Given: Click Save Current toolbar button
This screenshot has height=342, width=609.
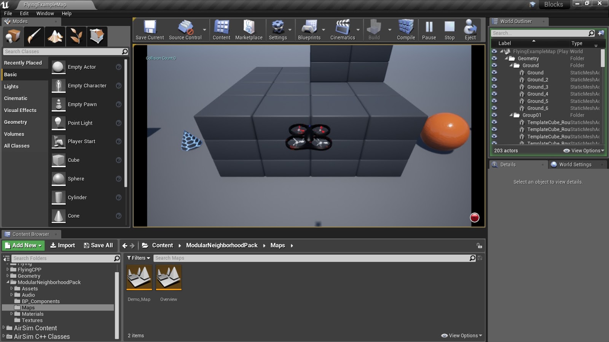Looking at the screenshot, I should point(150,30).
